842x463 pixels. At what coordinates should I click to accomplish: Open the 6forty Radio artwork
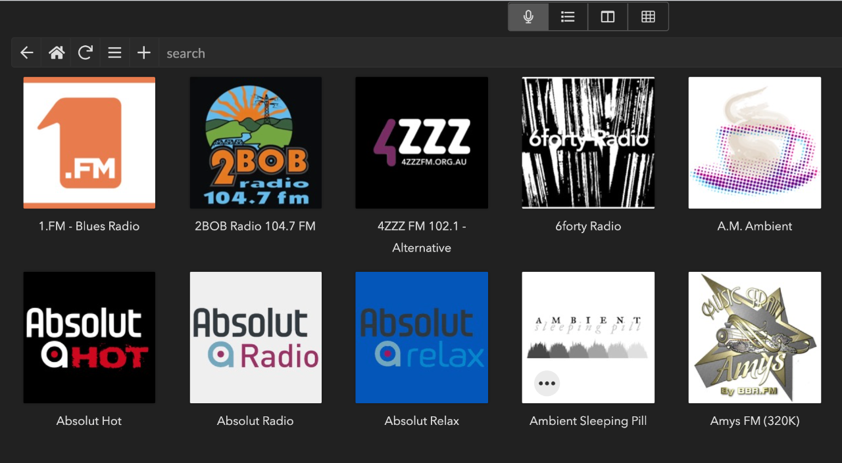pos(588,143)
